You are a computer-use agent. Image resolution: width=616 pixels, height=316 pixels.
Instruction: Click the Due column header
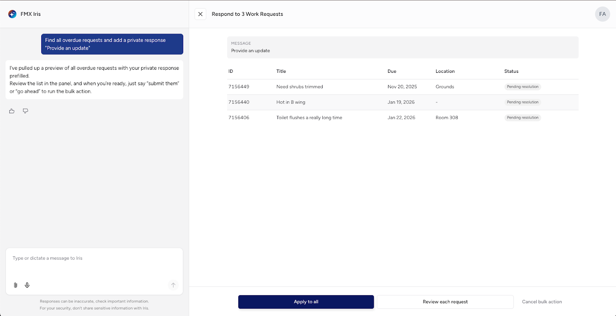tap(392, 71)
